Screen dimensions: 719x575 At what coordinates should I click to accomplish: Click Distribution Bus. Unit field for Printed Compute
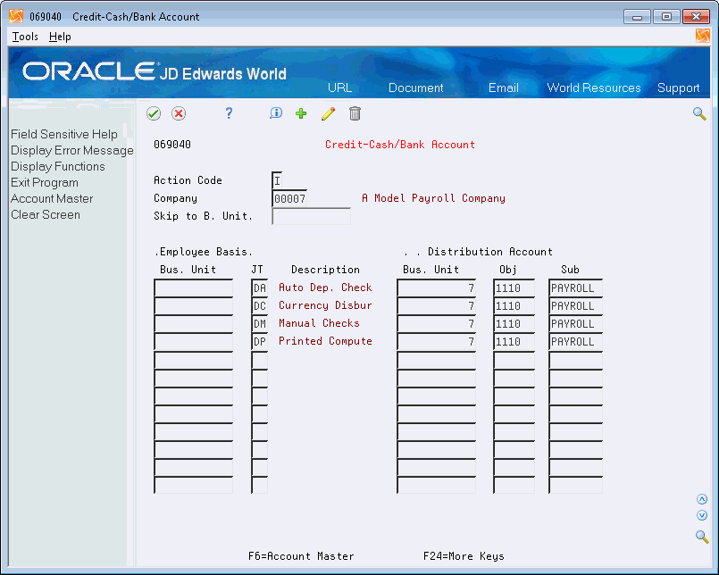[436, 342]
